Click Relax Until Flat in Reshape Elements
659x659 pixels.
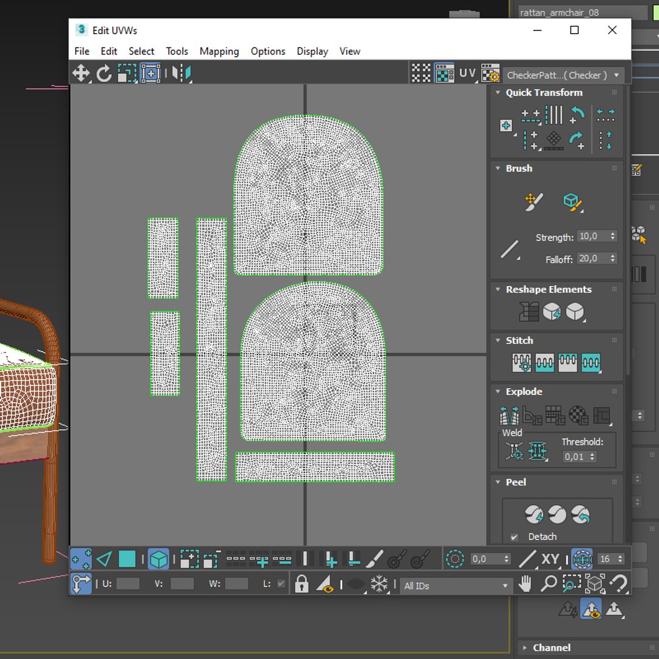point(552,312)
